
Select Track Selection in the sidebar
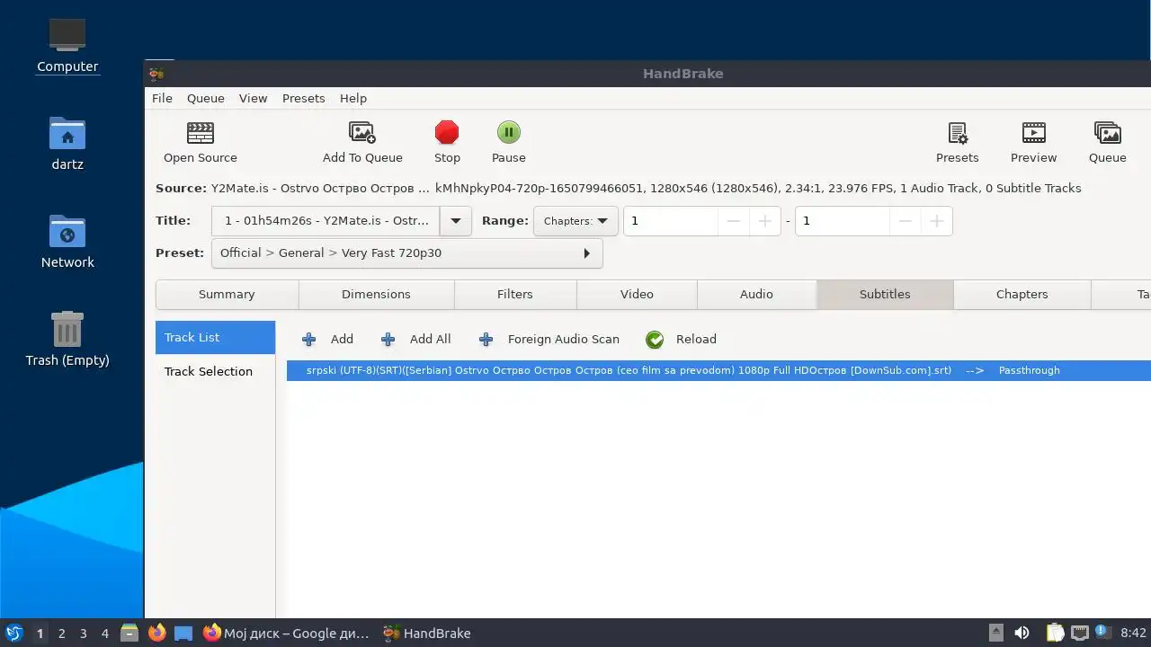point(215,372)
